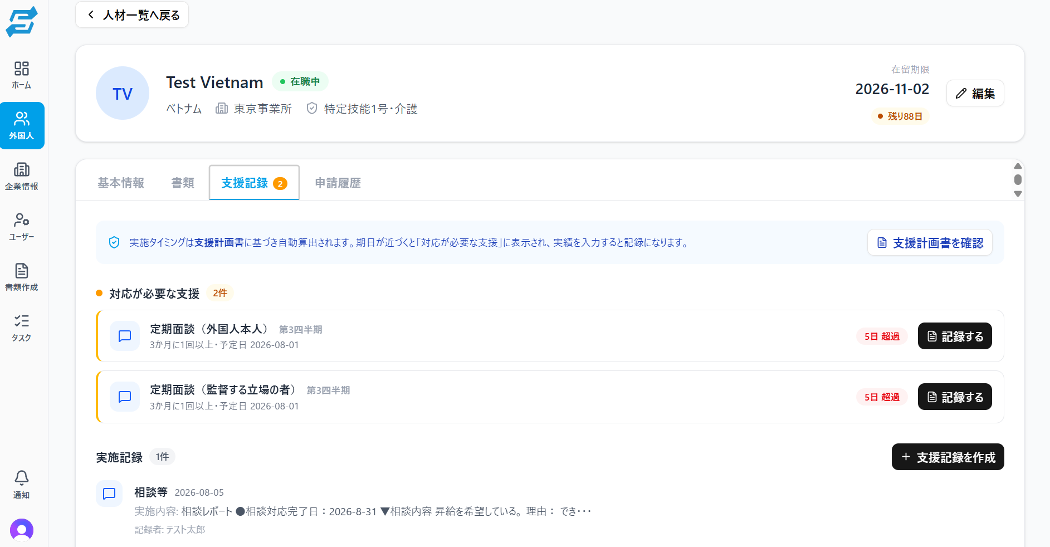Click the 2件 count badge

point(220,293)
